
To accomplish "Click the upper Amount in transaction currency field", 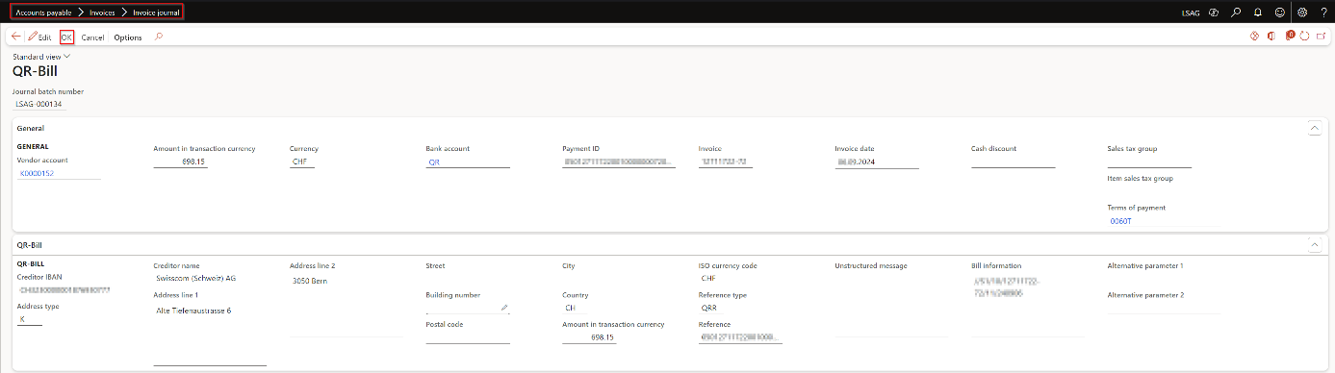I will [181, 162].
